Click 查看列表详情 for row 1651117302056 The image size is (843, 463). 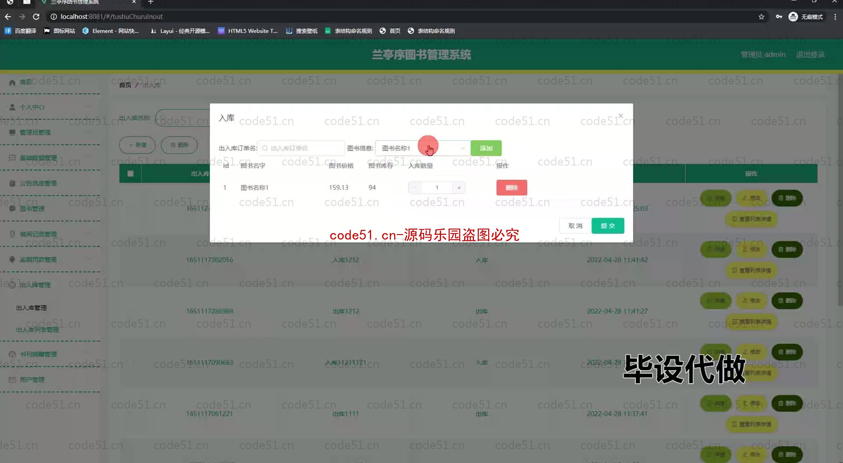click(x=751, y=270)
